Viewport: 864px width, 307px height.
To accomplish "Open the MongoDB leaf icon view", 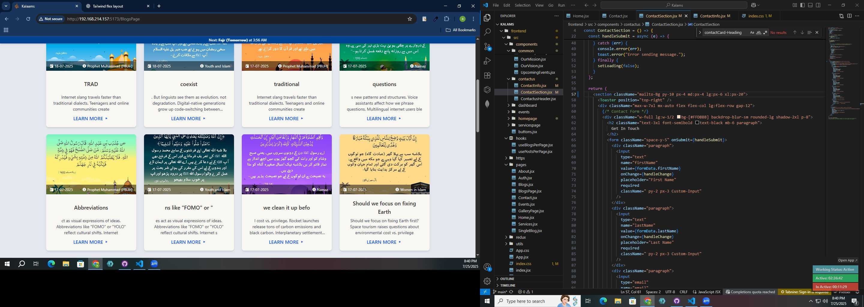I will point(487,104).
